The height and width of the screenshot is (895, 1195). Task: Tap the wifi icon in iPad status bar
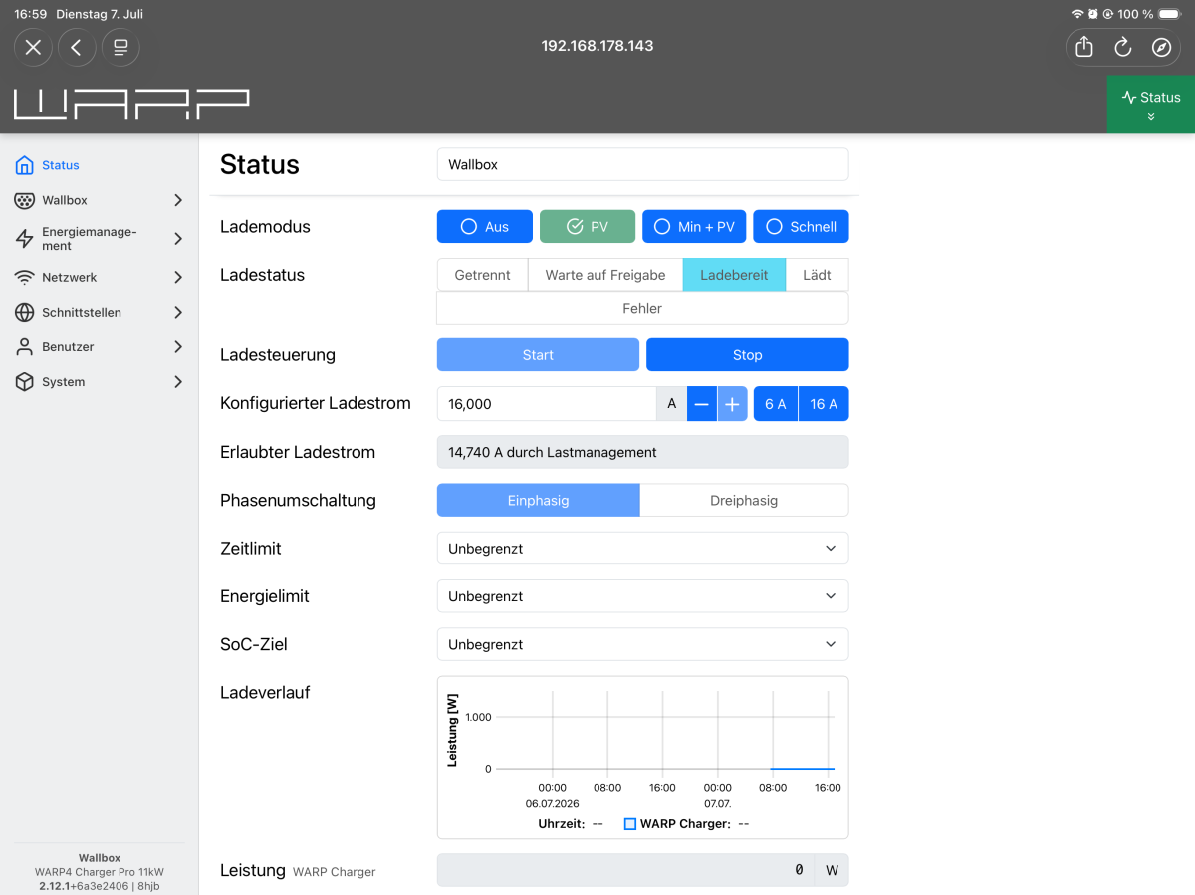tap(1077, 14)
